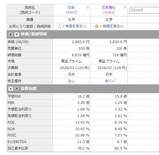Viewport: 159px width, 155px height.
Task: Click the ROIC value 10.98 %
Action: [x=82, y=135]
